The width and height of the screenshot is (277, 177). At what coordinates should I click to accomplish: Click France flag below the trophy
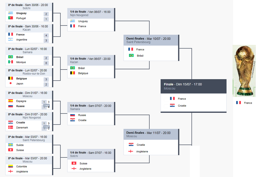point(238,103)
